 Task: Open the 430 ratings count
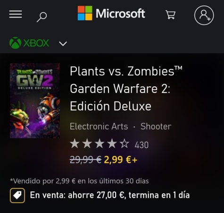point(141,145)
